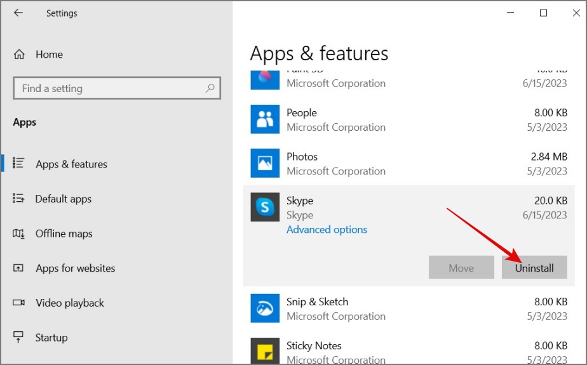Go back with the Settings back arrow
This screenshot has width=587, height=365.
point(18,13)
